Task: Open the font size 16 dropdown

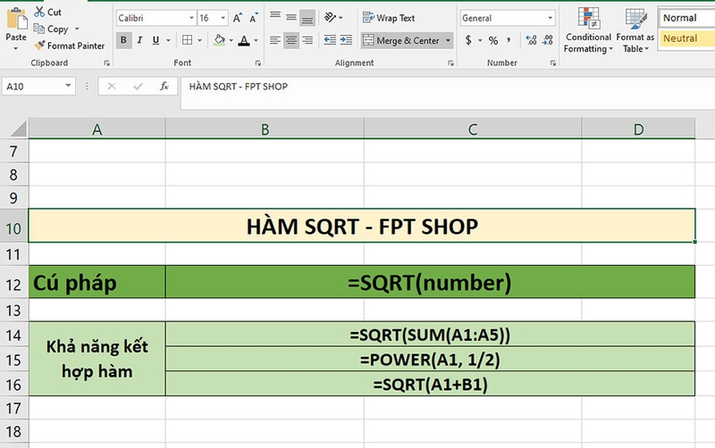Action: coord(223,18)
